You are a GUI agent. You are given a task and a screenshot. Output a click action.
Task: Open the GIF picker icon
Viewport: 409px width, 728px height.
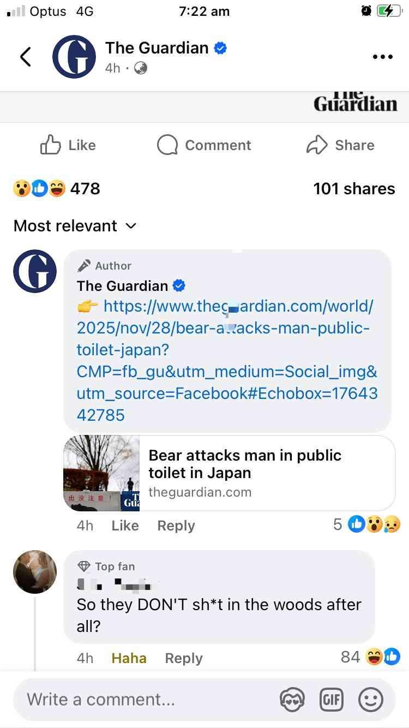[331, 700]
